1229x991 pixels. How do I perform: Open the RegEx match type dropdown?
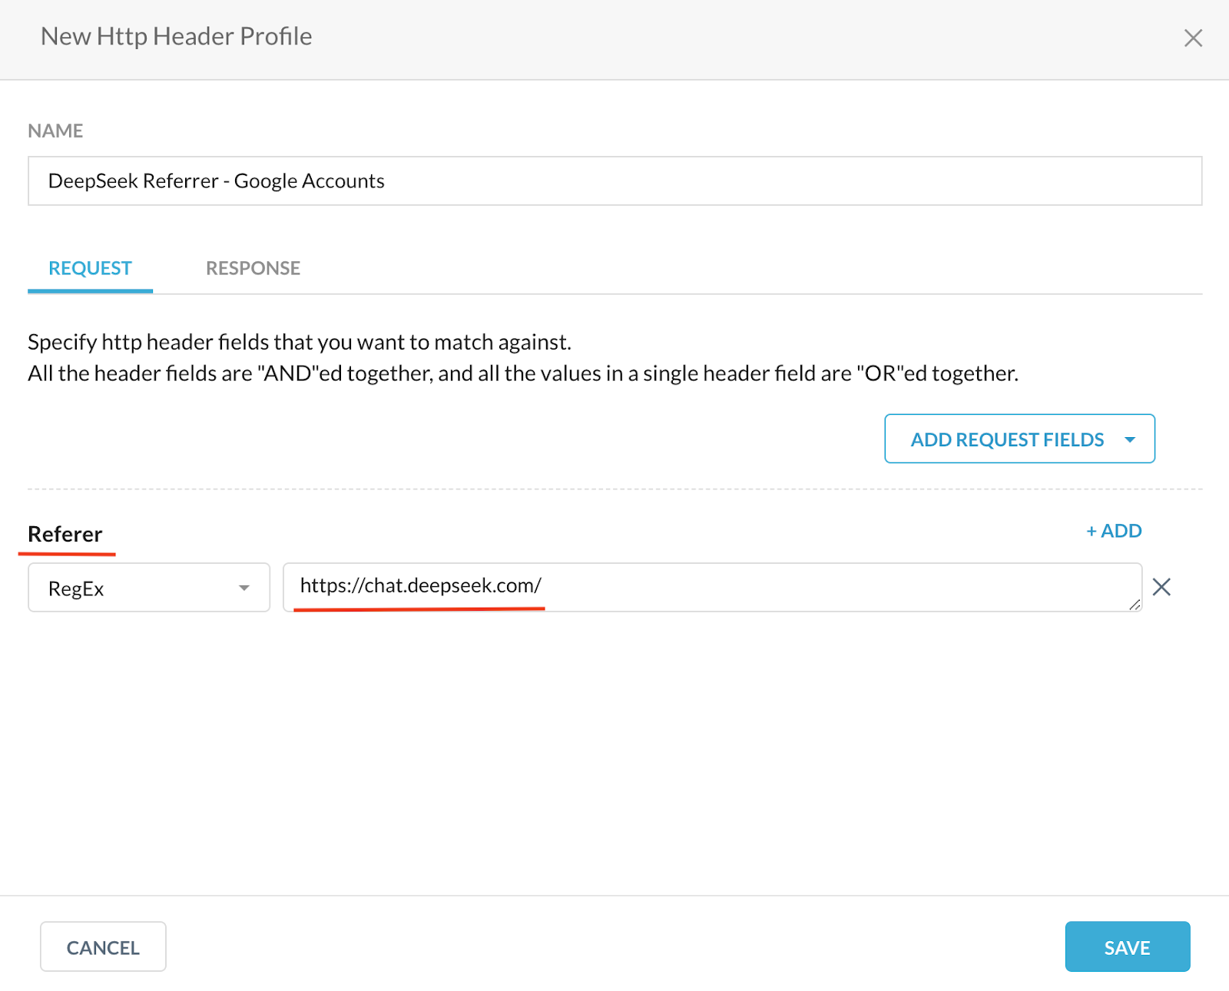point(149,588)
